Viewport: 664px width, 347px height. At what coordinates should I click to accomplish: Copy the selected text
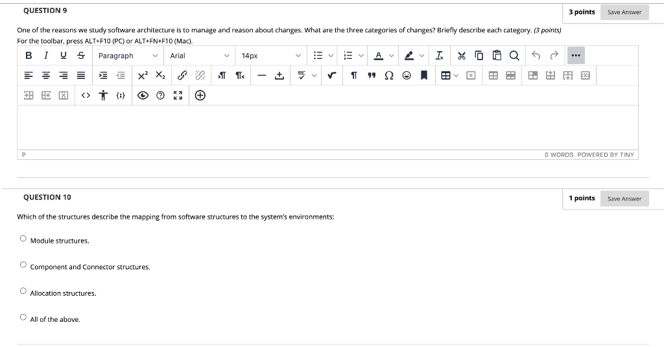[x=479, y=56]
